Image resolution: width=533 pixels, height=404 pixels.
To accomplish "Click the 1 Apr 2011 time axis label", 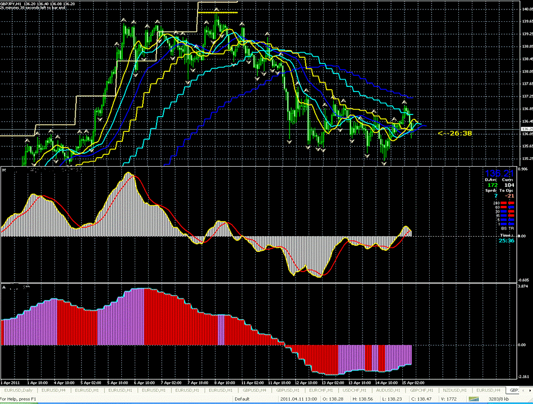I will click(x=10, y=383).
